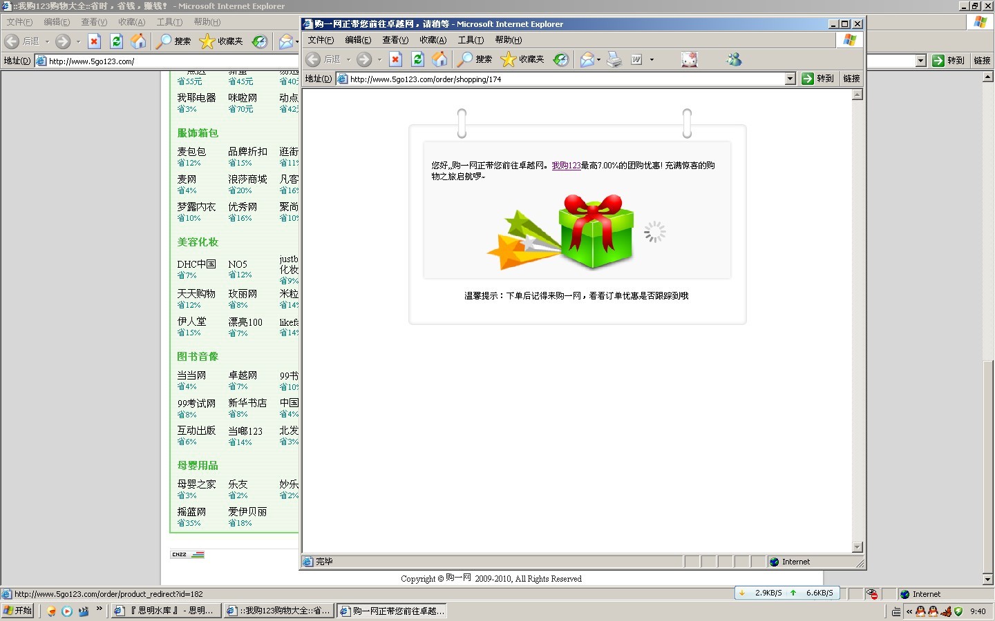Click the Back arrow in the front window
This screenshot has height=621, width=995.
[313, 59]
